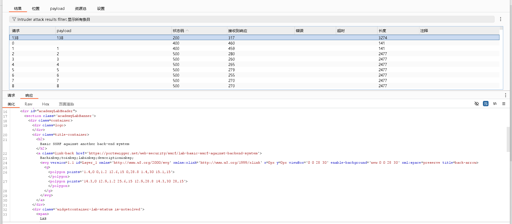Toggle hide non-printable characters eye icon
The height and width of the screenshot is (224, 512).
pos(477,104)
